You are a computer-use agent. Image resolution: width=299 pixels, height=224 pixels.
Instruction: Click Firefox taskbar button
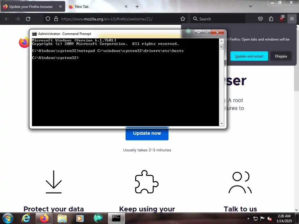[44, 218]
